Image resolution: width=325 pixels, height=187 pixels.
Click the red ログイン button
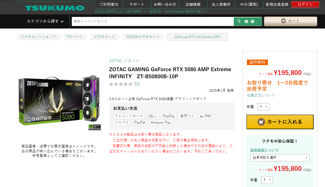pyautogui.click(x=305, y=5)
